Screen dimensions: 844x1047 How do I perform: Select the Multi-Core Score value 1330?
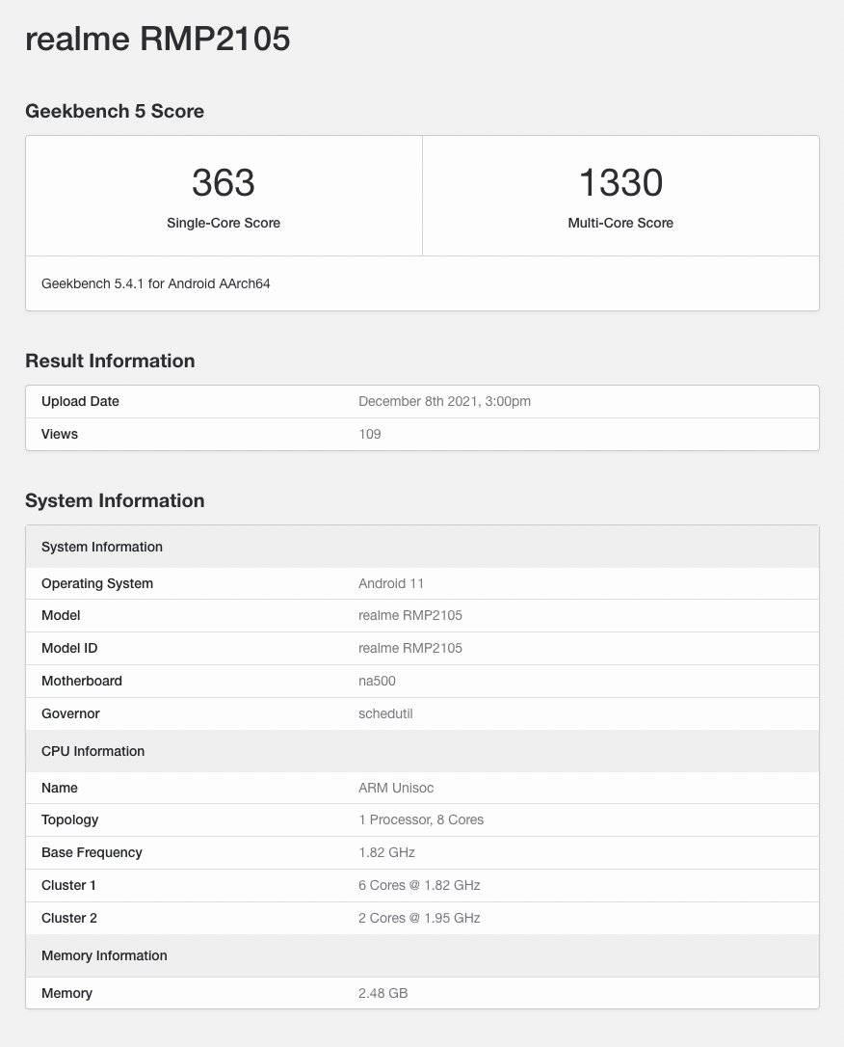[x=620, y=182]
